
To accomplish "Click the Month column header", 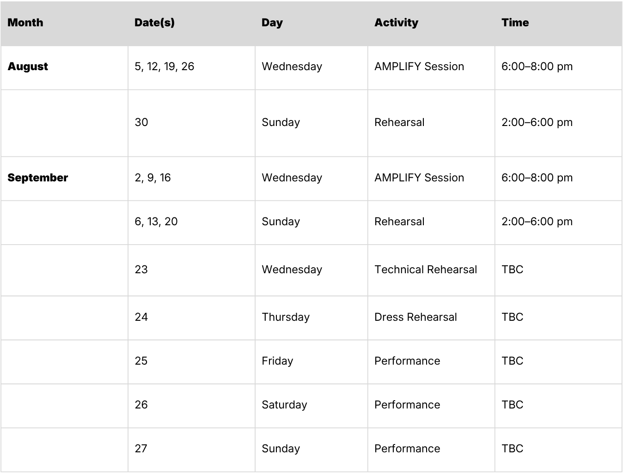I will pos(64,23).
